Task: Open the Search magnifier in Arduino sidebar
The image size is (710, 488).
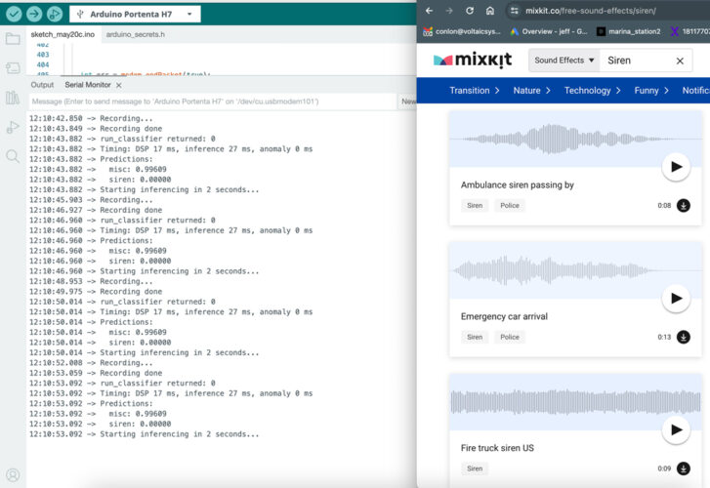Action: click(x=13, y=156)
